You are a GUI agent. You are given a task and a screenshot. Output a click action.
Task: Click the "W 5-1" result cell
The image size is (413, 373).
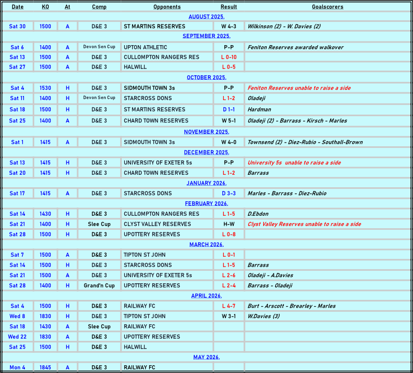click(229, 121)
